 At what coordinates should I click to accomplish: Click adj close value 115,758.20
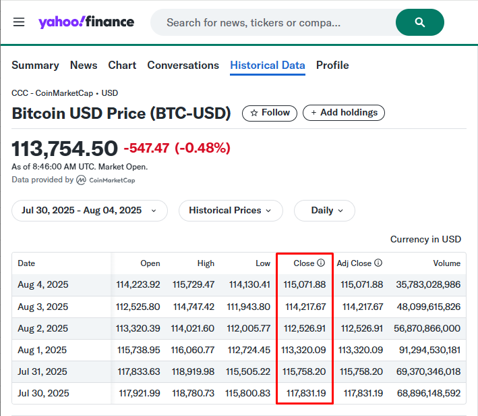point(361,371)
